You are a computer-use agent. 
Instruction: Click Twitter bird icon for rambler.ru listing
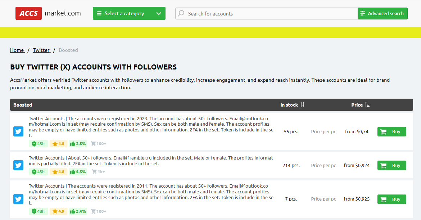coord(18,165)
